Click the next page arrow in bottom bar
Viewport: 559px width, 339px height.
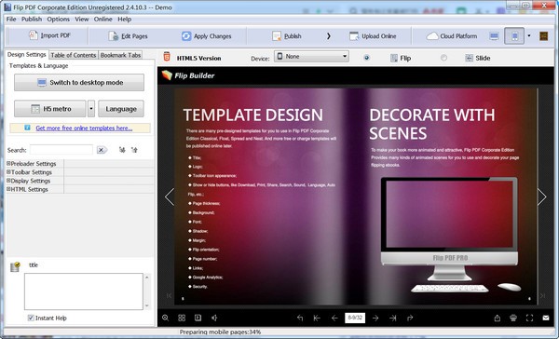[375, 318]
